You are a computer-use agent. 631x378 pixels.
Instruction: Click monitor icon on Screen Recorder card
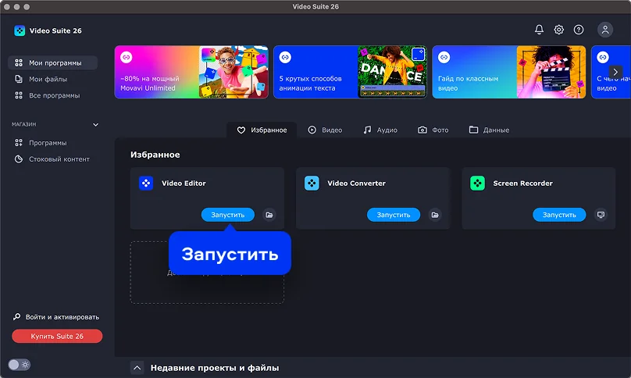pos(601,215)
